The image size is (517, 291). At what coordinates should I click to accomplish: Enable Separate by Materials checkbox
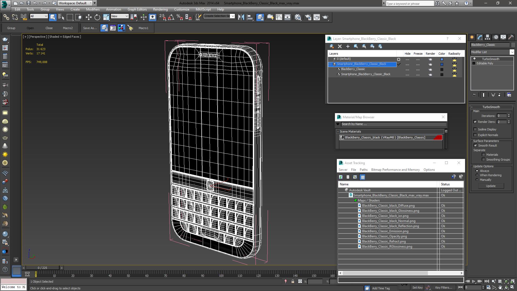click(x=483, y=155)
